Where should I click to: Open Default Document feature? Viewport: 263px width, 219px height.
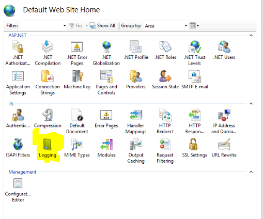77,121
